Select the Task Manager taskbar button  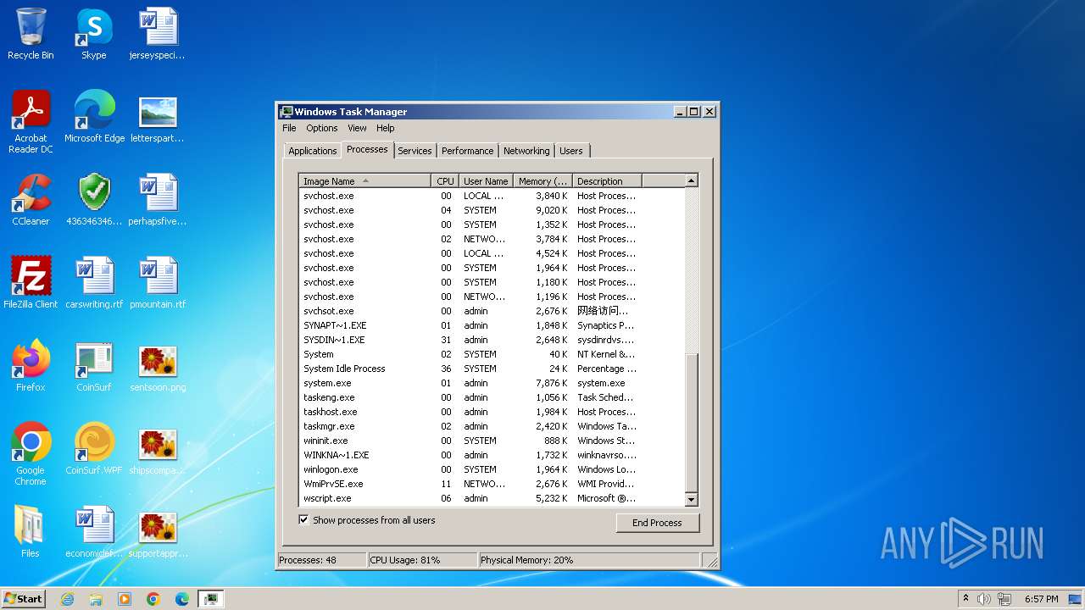[x=211, y=599]
